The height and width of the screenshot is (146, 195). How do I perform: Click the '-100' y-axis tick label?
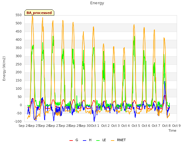(18, 121)
